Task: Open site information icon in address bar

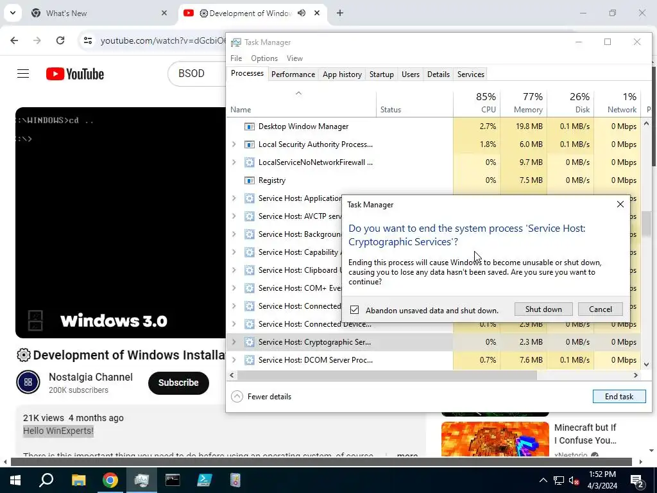Action: pos(88,40)
